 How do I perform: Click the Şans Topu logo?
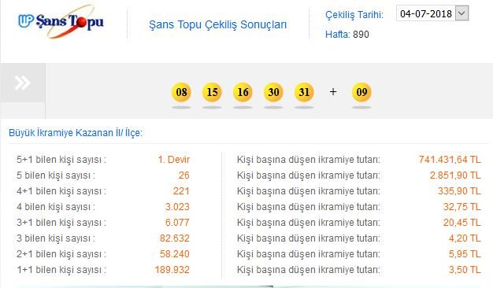[61, 21]
